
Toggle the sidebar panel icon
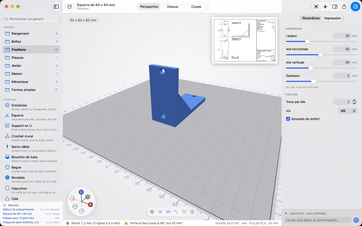(x=56, y=7)
